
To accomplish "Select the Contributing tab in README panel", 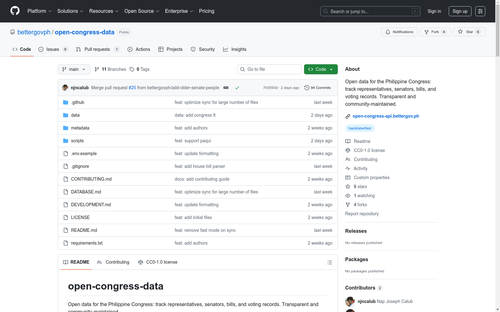I will [113, 262].
